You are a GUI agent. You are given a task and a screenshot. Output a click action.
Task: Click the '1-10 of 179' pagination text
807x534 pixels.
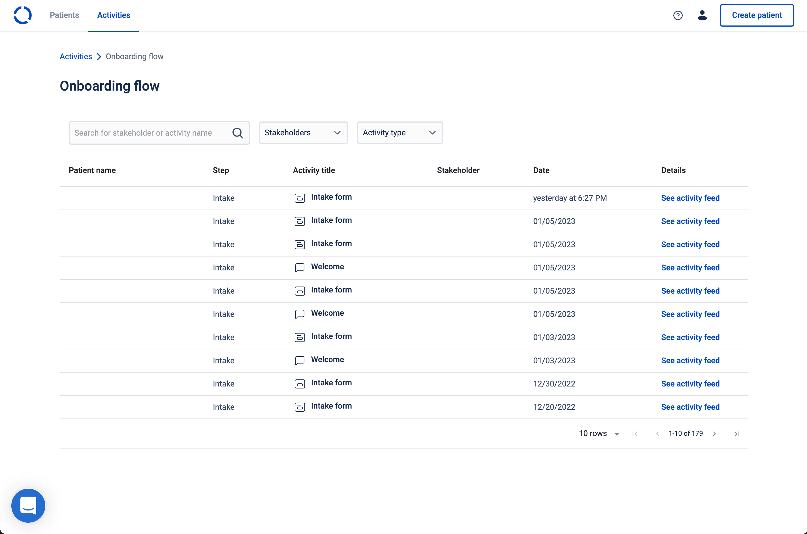(x=686, y=433)
